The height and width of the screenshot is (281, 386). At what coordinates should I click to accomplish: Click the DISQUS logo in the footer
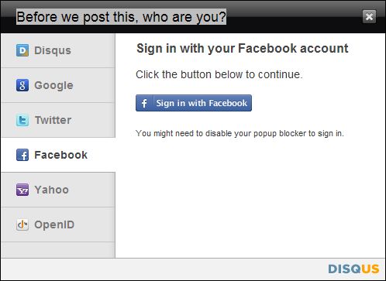tap(353, 269)
